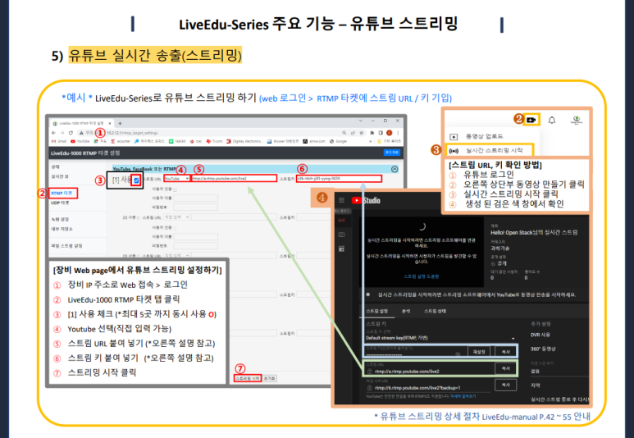Open the 스트림 설정 도움말 link

pyautogui.click(x=422, y=276)
